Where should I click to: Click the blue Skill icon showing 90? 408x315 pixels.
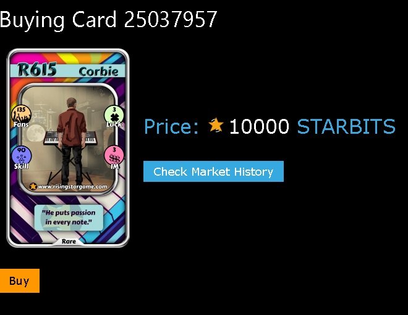[x=22, y=156]
